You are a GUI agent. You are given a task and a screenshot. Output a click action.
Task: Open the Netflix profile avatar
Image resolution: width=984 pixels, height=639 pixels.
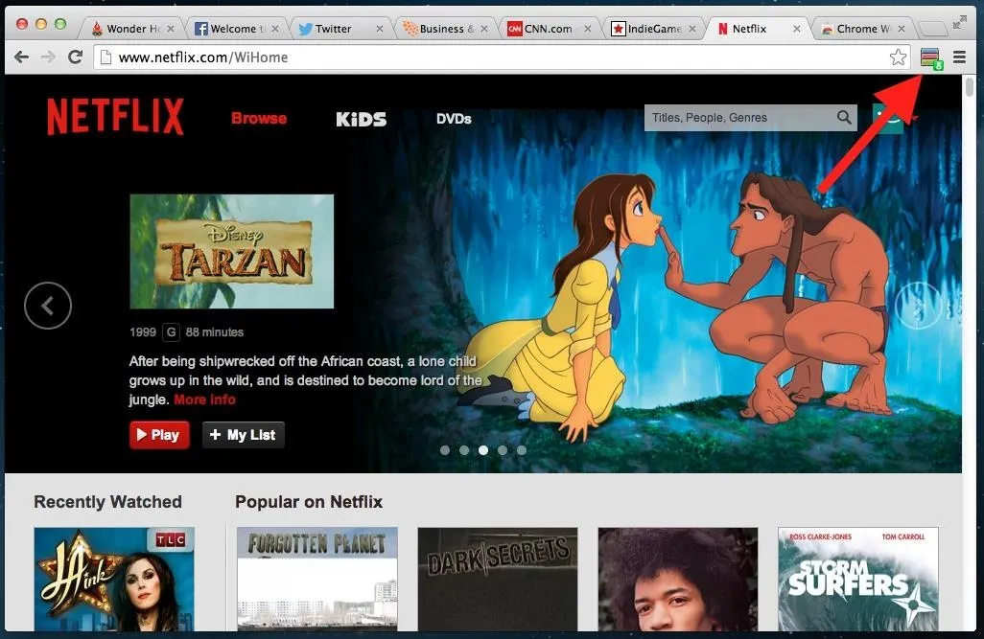point(888,118)
